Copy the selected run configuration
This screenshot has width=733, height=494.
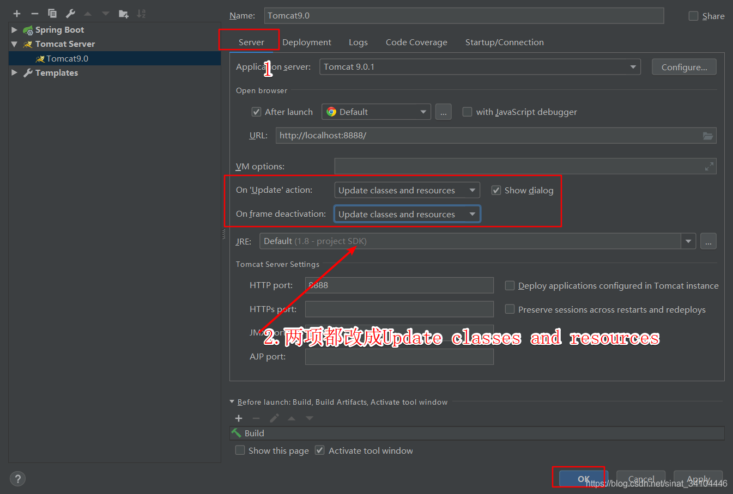(x=52, y=13)
